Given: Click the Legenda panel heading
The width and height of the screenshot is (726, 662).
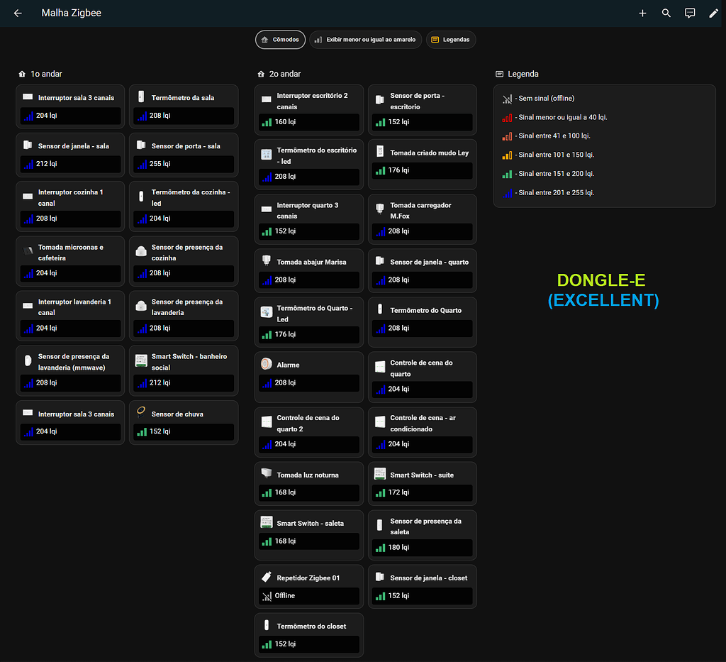Looking at the screenshot, I should coord(523,74).
